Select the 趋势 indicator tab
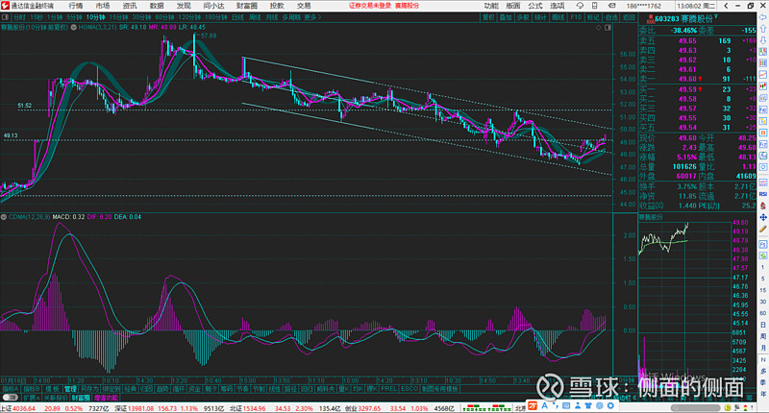 (x=162, y=388)
